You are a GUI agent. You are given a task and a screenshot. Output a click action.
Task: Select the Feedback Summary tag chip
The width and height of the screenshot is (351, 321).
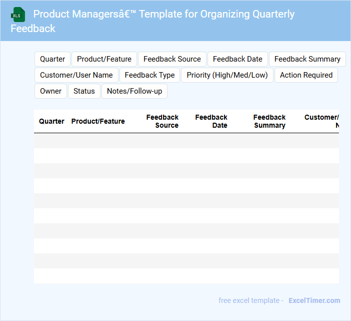pyautogui.click(x=307, y=59)
